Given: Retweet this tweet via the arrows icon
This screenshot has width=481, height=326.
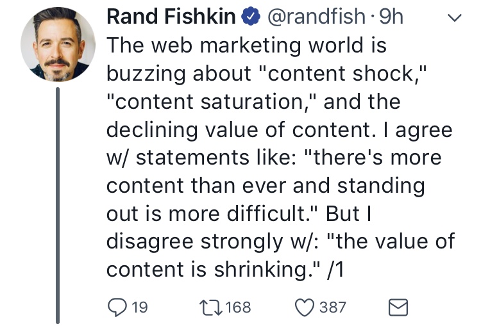Looking at the screenshot, I should (x=210, y=307).
